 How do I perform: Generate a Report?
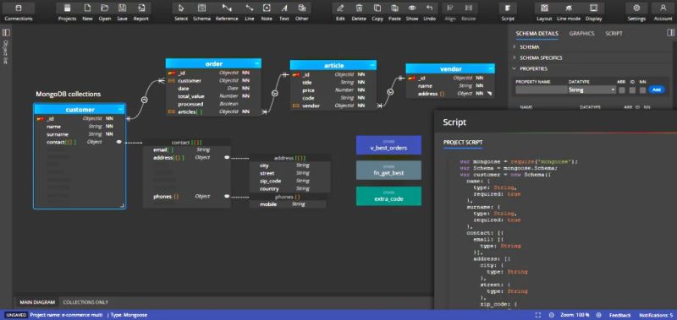140,12
